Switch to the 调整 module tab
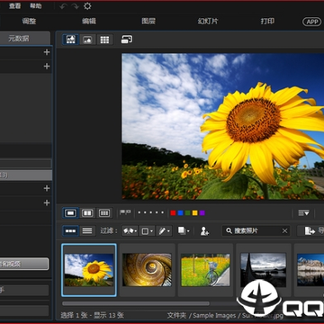 (x=29, y=22)
